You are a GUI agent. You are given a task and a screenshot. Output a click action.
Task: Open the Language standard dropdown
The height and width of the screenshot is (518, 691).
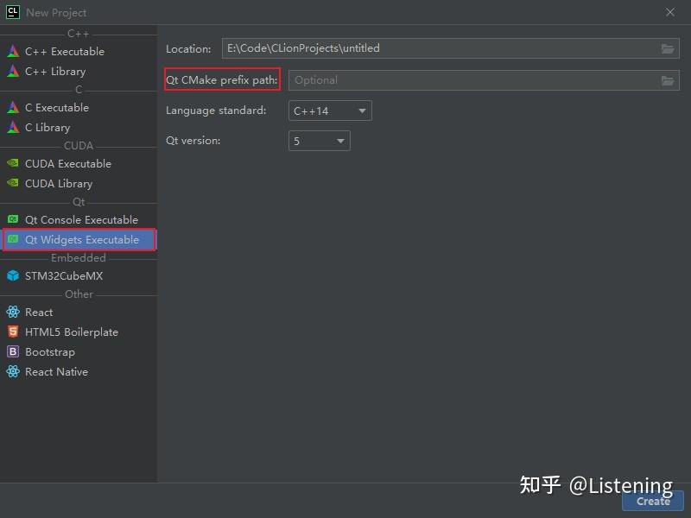coord(328,111)
